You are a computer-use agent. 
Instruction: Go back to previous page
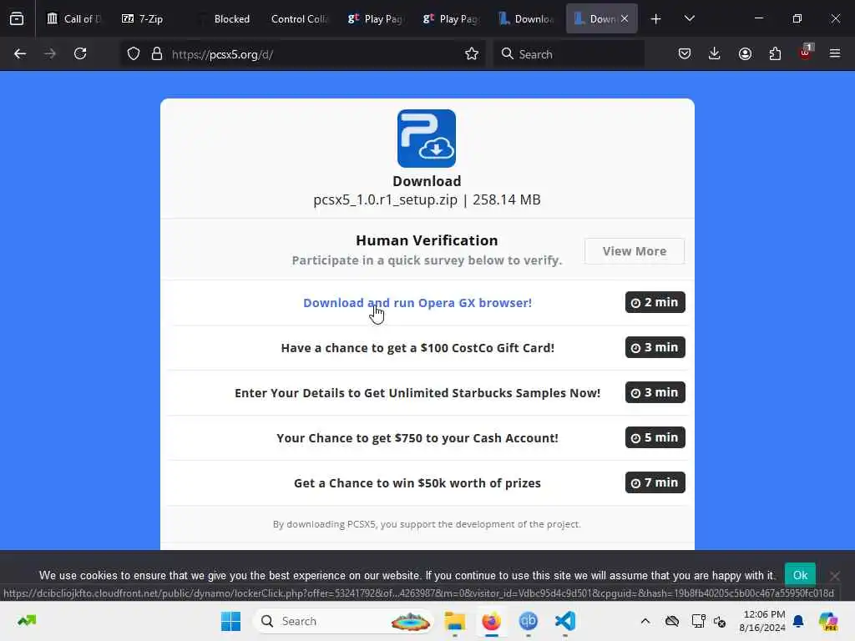(x=20, y=53)
